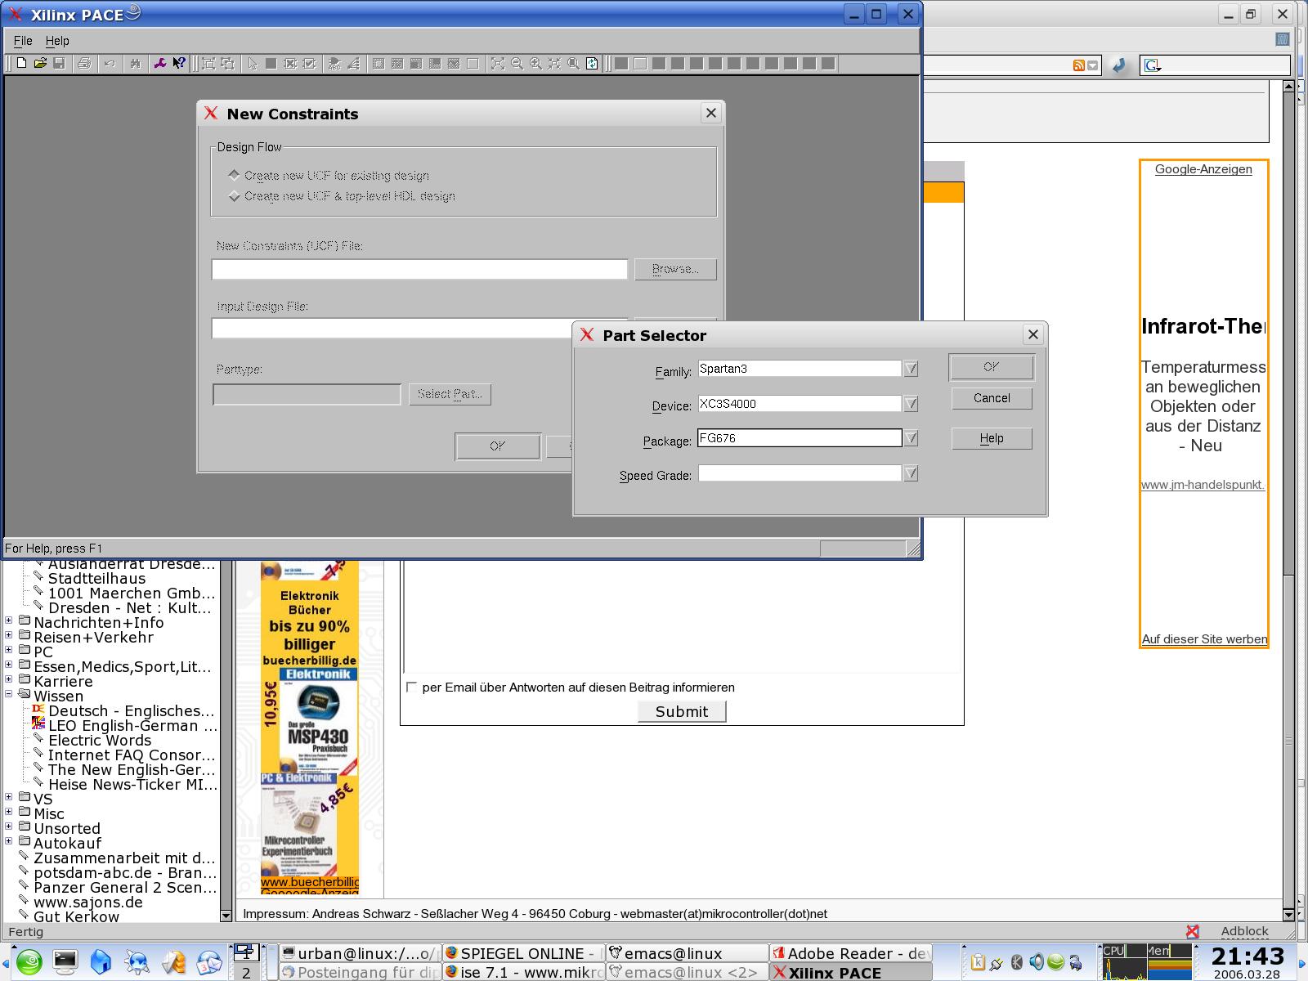Expand the Karriere bookmark folder

pos(9,679)
